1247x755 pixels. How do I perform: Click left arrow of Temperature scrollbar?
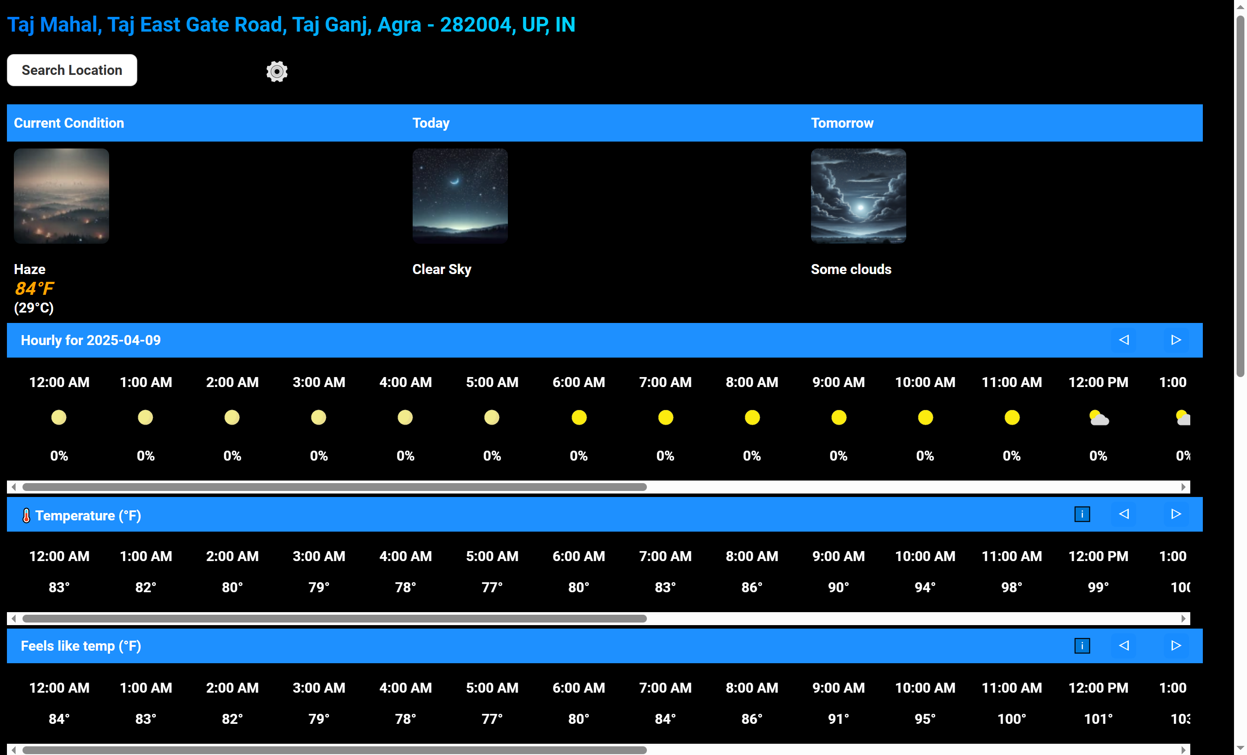[14, 618]
